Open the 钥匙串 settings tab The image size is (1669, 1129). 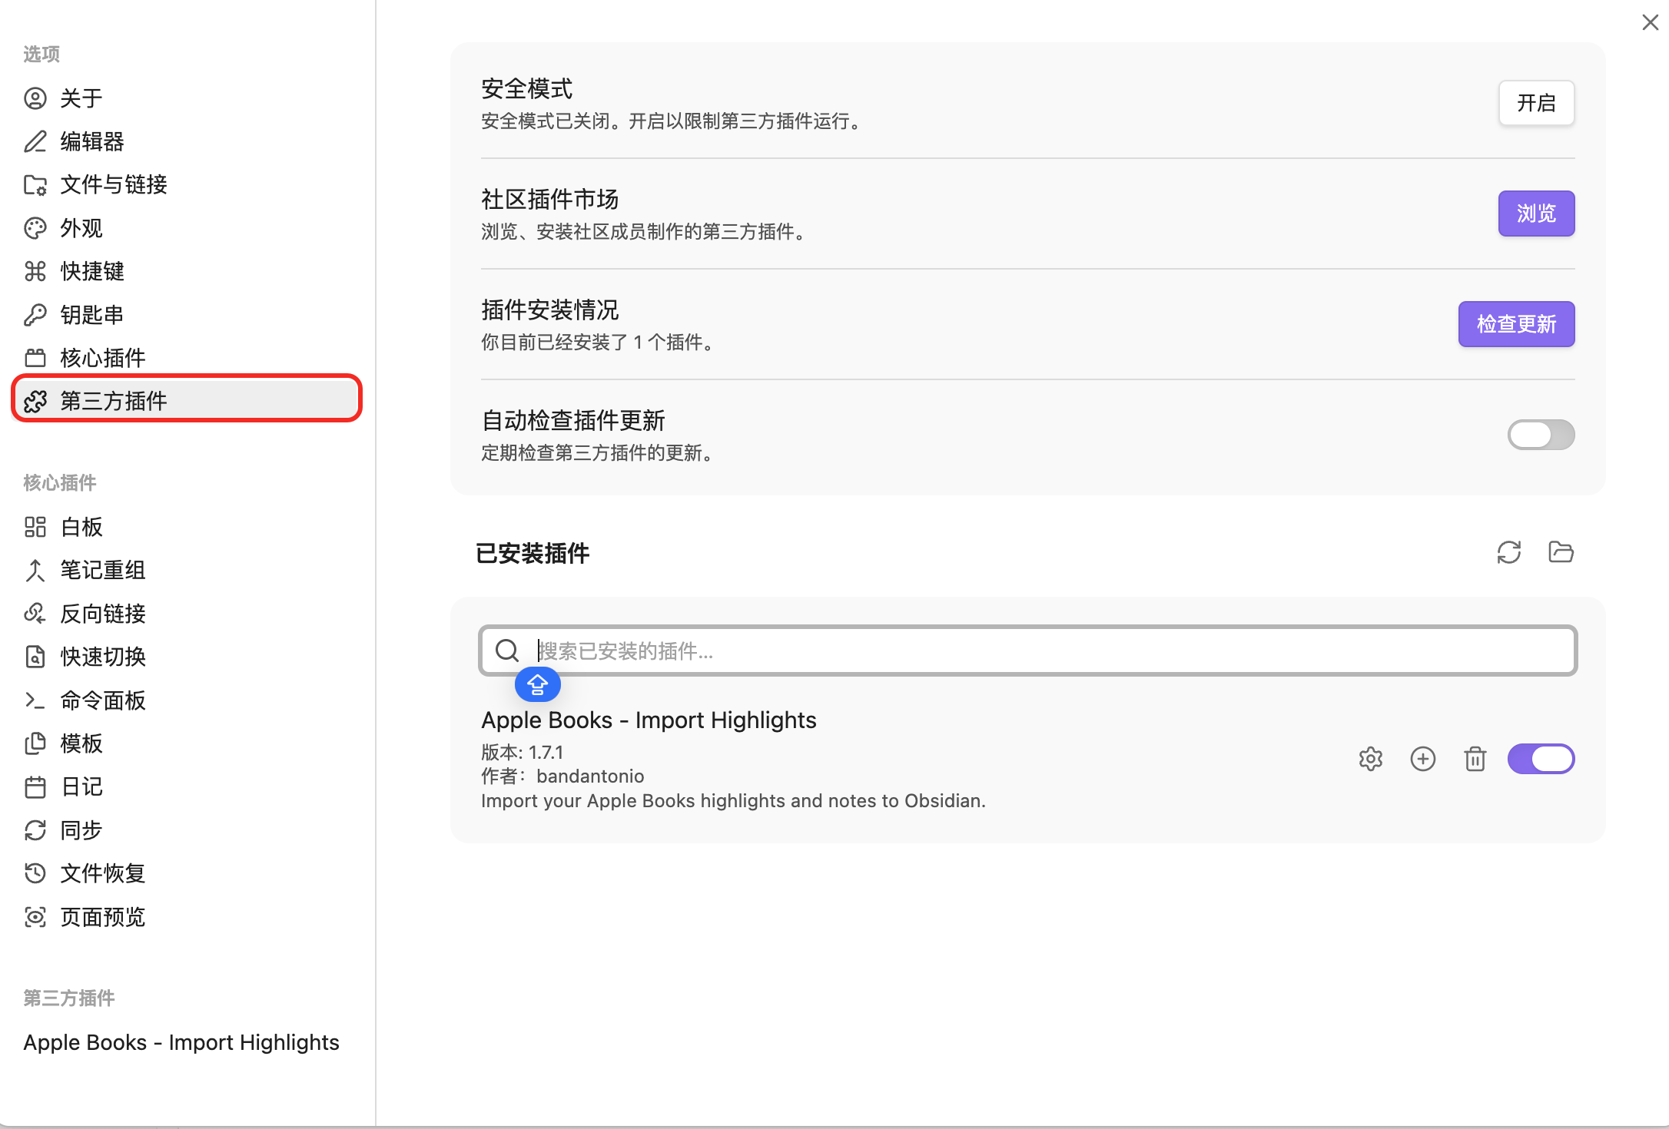[187, 315]
